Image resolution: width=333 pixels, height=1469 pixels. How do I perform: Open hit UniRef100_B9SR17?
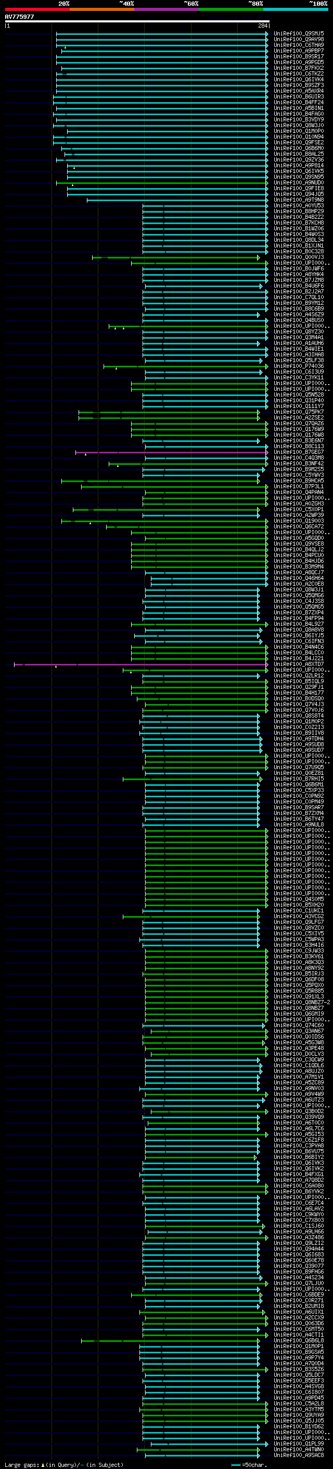pyautogui.click(x=299, y=56)
